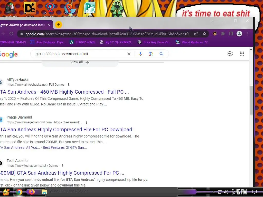Reload the page with the refresh icon

tap(11, 34)
